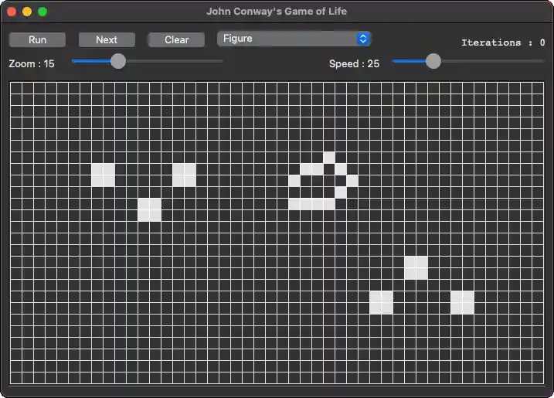Click the Iterations counter label
The width and height of the screenshot is (554, 398).
pyautogui.click(x=502, y=43)
